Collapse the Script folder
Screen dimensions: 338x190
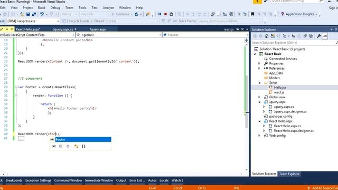coord(259,83)
